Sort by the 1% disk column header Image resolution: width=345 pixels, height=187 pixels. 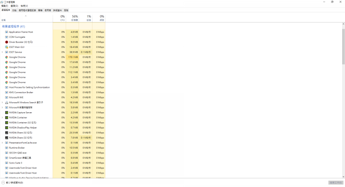(86, 18)
